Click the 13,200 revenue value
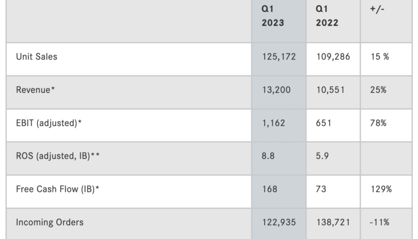The image size is (418, 239). pyautogui.click(x=276, y=90)
